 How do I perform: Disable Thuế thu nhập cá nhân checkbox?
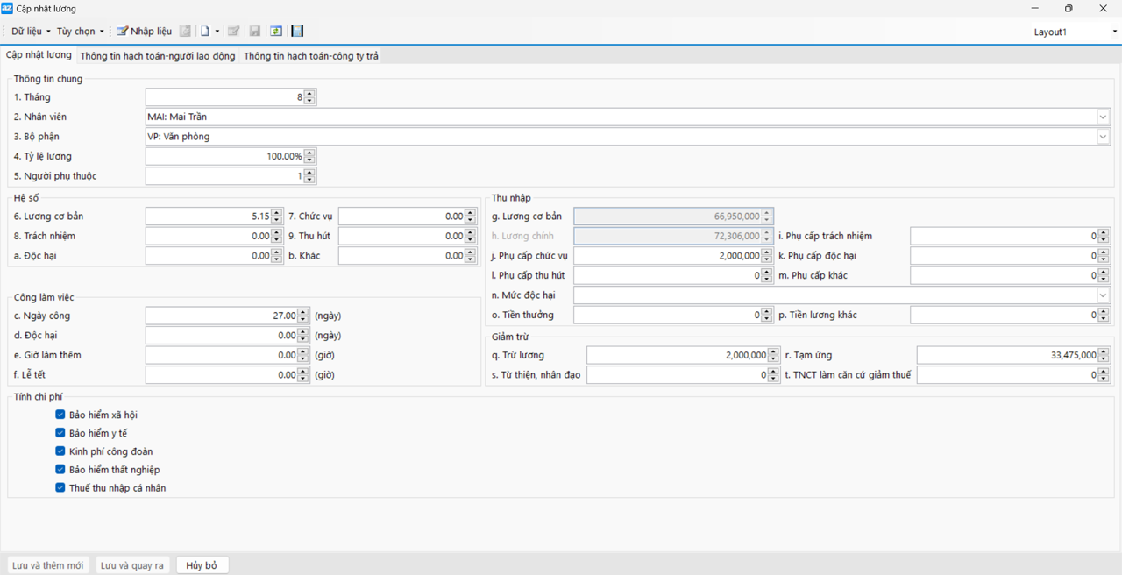pos(60,487)
